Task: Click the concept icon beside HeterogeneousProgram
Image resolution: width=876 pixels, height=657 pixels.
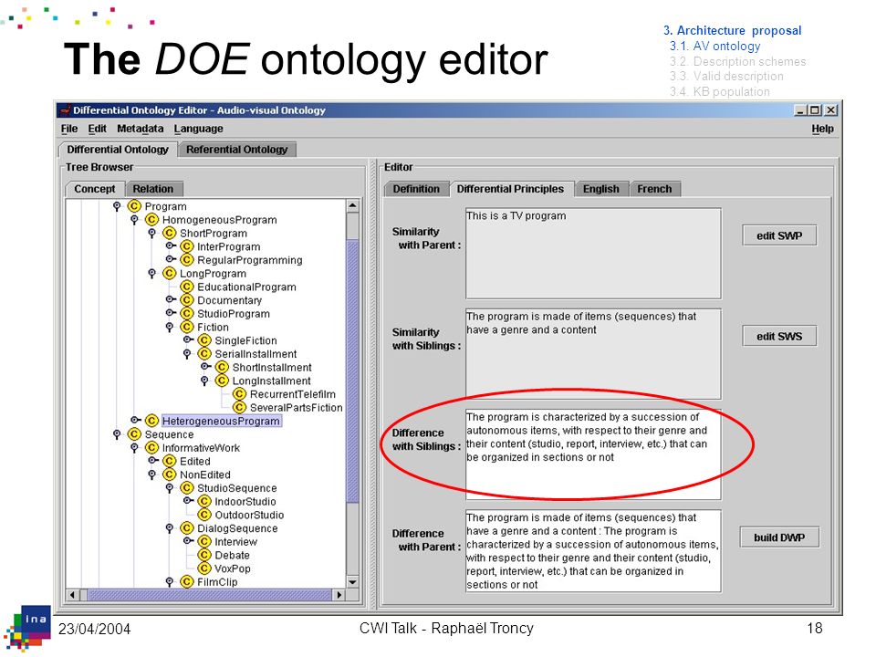Action: [152, 421]
